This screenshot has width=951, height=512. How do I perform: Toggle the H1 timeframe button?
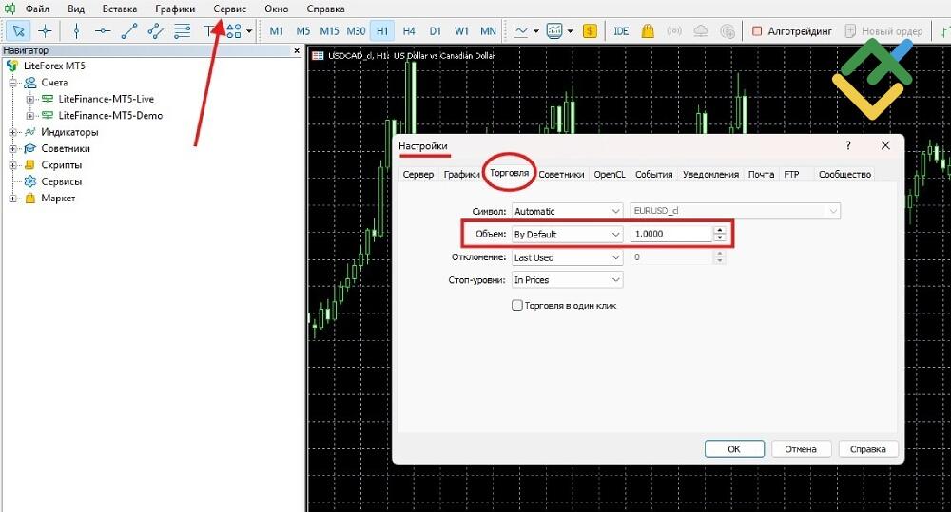tap(382, 31)
